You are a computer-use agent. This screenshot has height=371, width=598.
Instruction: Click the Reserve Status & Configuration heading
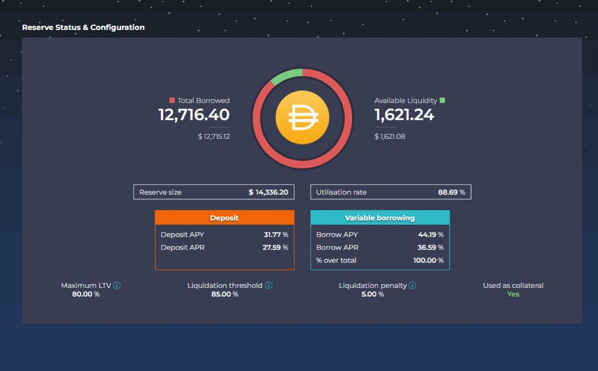click(x=83, y=27)
